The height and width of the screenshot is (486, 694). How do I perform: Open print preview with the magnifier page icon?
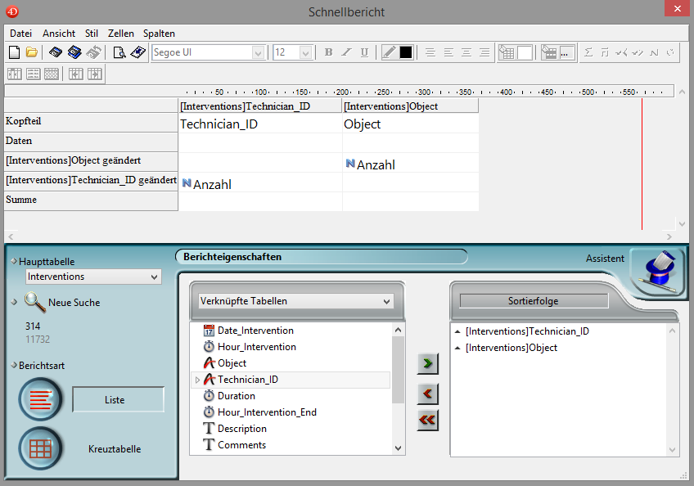[119, 52]
